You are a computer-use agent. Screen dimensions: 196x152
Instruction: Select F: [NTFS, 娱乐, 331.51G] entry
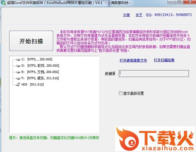point(40,78)
